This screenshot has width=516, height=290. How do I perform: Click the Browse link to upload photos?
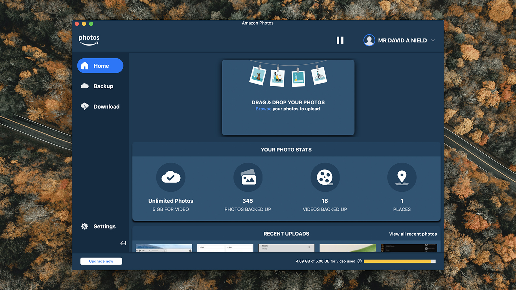263,109
